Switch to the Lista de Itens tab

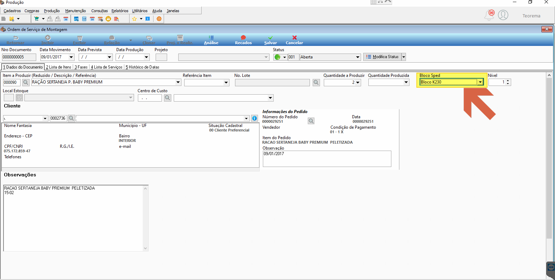58,67
